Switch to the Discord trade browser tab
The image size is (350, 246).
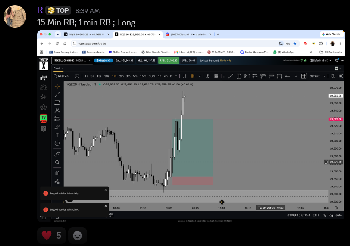click(189, 34)
